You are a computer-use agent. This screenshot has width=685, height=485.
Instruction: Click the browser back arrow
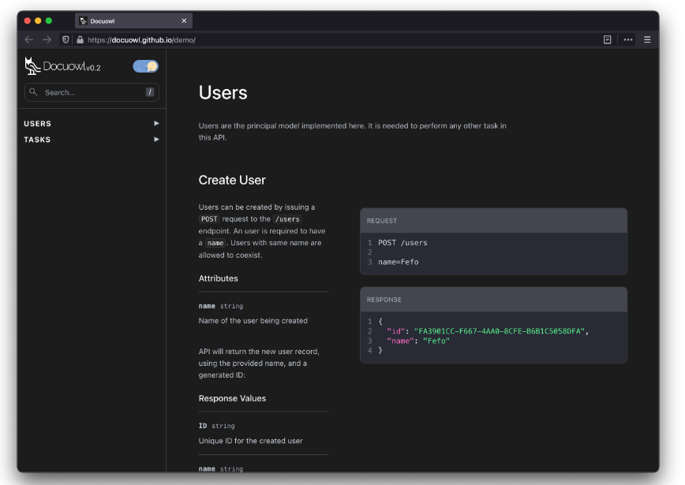point(29,39)
